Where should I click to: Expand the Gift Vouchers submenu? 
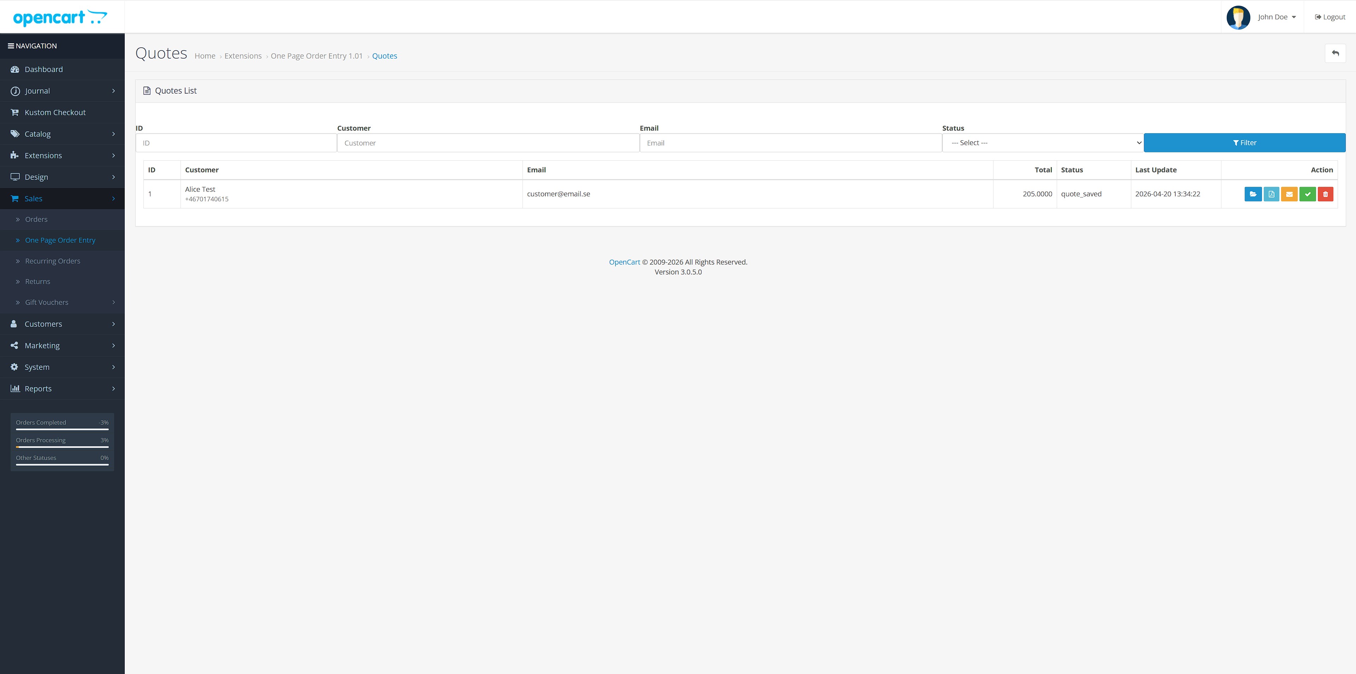point(46,302)
